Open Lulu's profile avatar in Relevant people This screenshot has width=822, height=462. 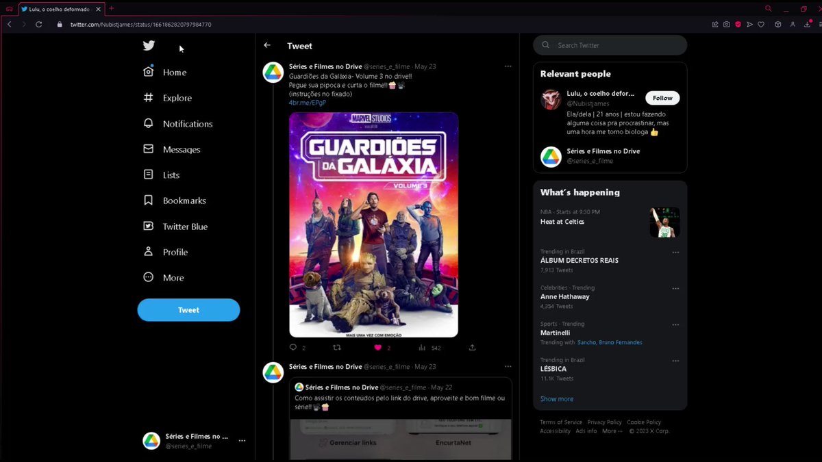click(551, 99)
